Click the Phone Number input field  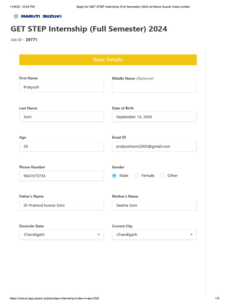click(61, 176)
